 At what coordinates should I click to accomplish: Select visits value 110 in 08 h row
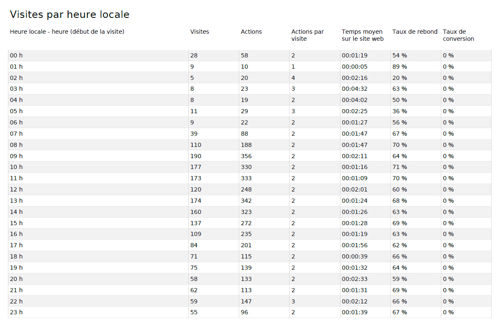tap(196, 145)
